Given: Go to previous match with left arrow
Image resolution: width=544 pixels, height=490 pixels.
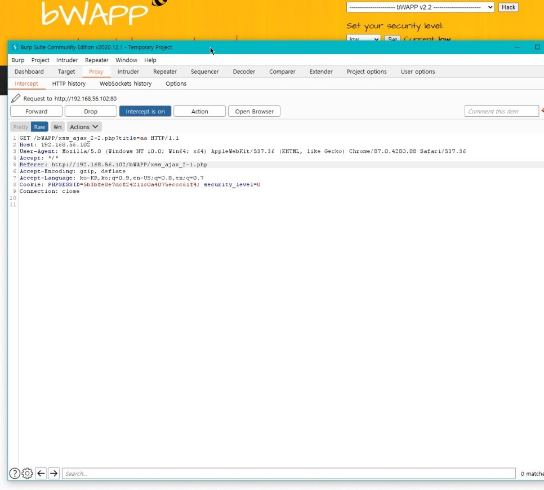Looking at the screenshot, I should click(41, 473).
